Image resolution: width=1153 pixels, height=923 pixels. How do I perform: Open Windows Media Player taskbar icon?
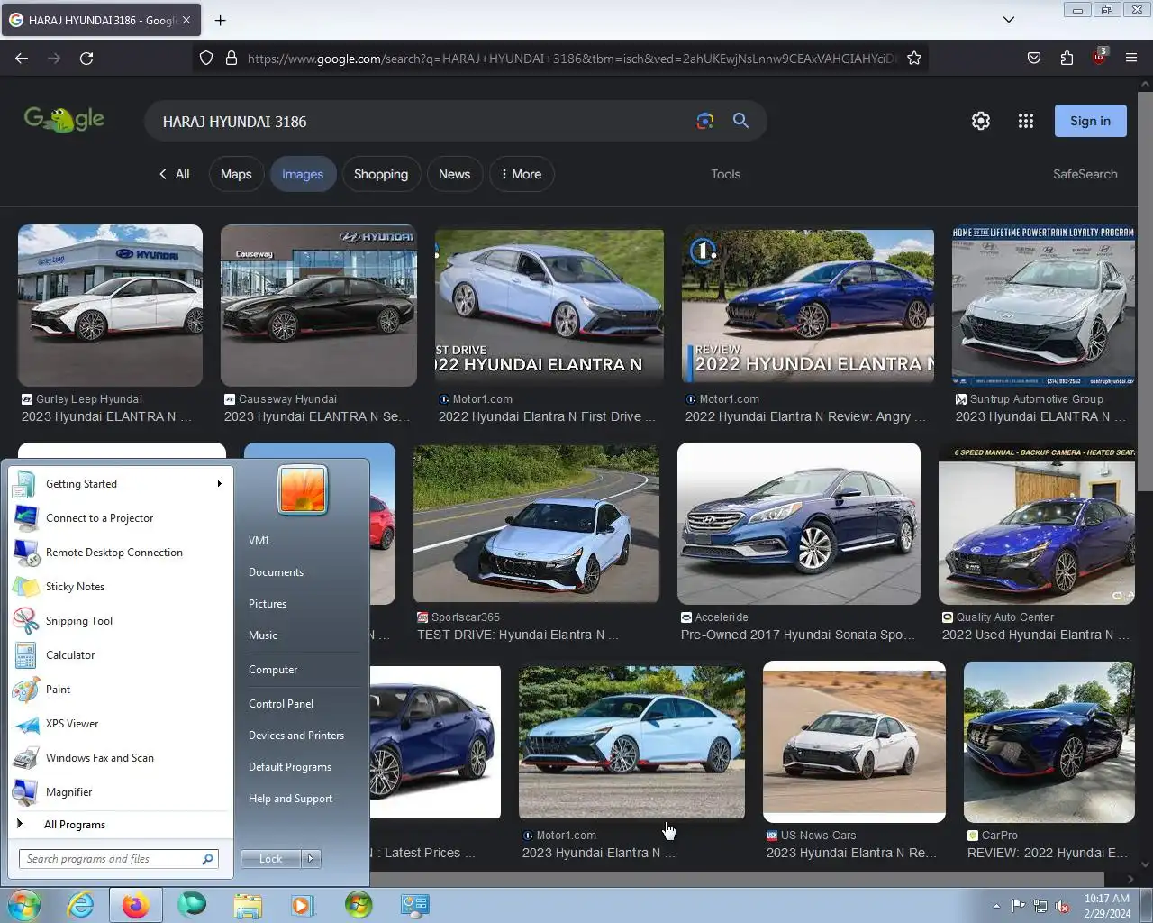(303, 905)
